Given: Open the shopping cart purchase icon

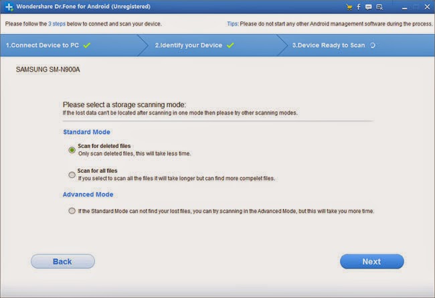Looking at the screenshot, I should [349, 7].
